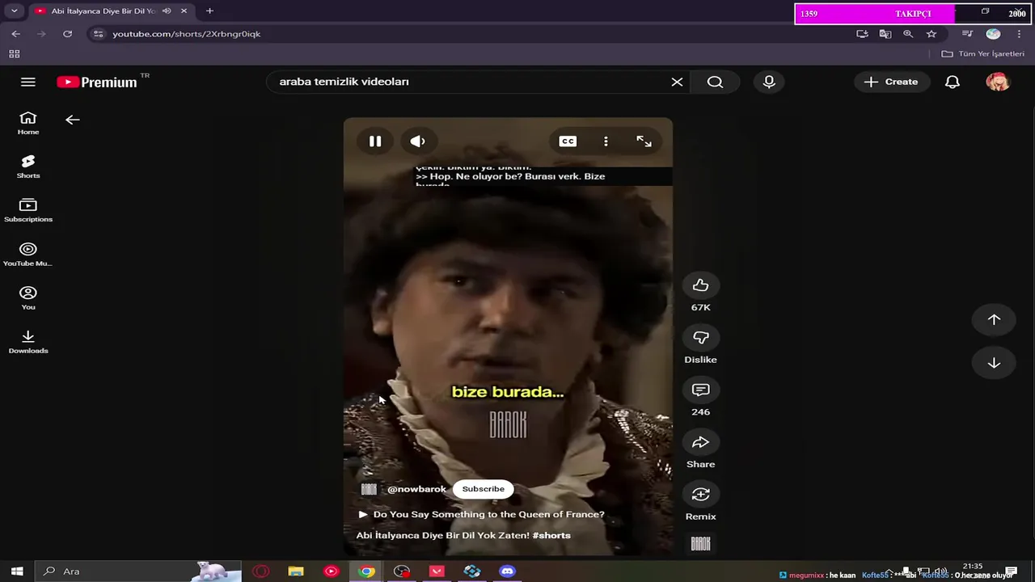Open the Windows notification center
This screenshot has height=582, width=1035.
(1011, 571)
